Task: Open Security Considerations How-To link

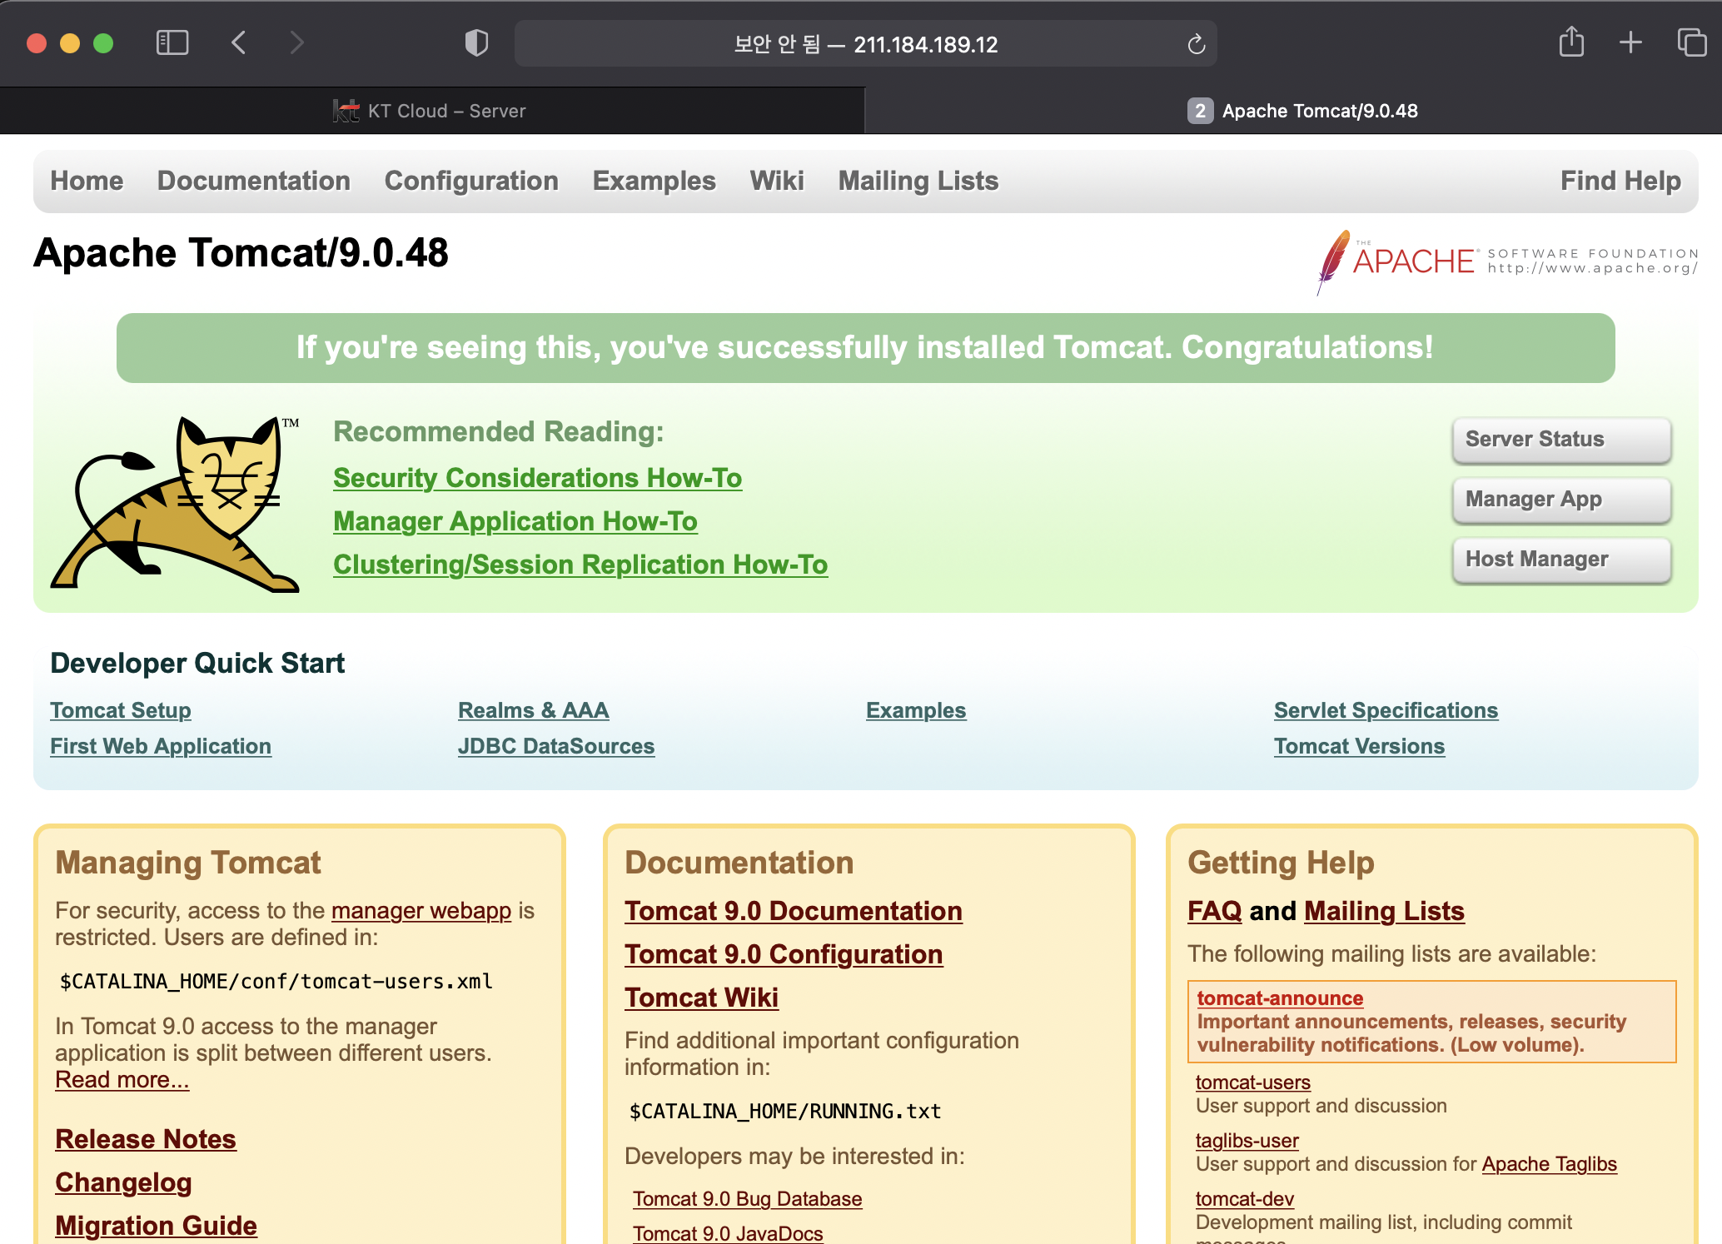Action: (537, 478)
